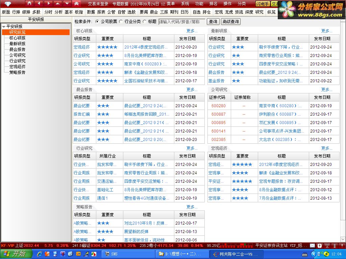The image size is (346, 259).
Task: Click the diamond logo icon
Action: (8, 4)
